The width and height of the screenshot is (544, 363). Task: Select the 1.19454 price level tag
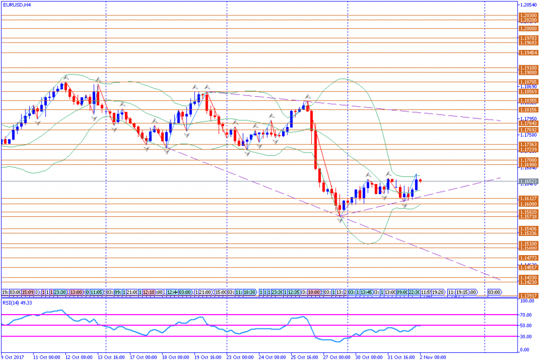(x=528, y=53)
